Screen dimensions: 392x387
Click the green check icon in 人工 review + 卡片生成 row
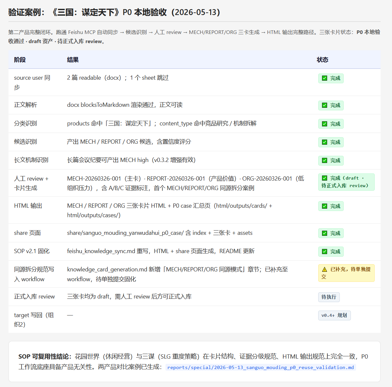tap(324, 178)
